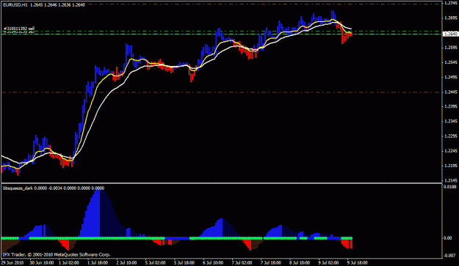This screenshot has width=459, height=266.
Task: Click the 1 Jul 02:00 time label
Action: click(69, 263)
